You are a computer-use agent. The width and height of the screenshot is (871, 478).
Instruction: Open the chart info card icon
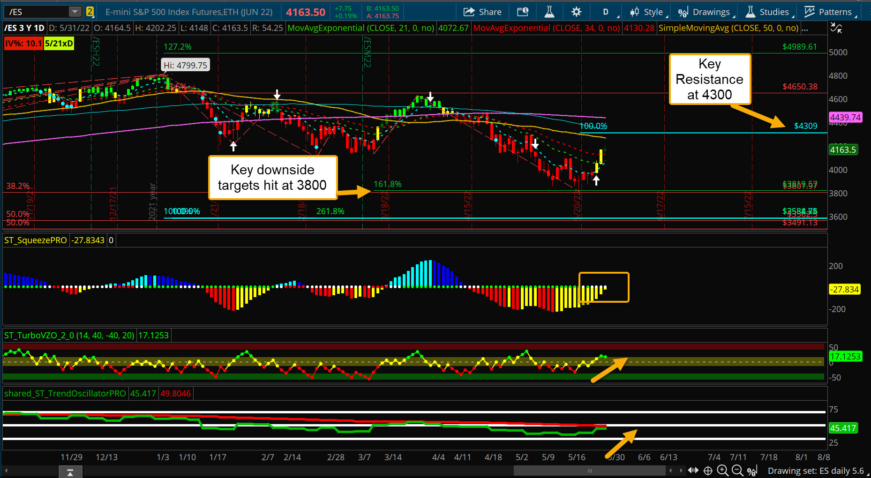click(x=522, y=12)
